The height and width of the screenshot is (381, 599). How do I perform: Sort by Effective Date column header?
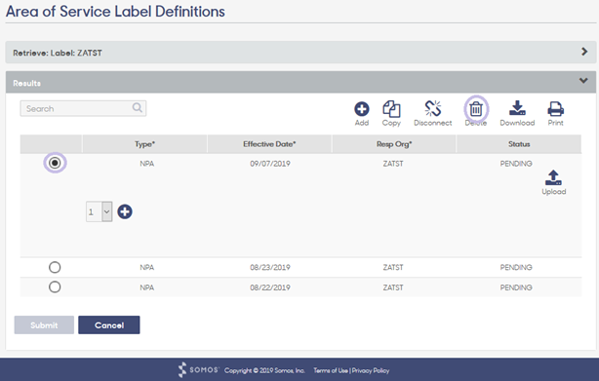[269, 144]
